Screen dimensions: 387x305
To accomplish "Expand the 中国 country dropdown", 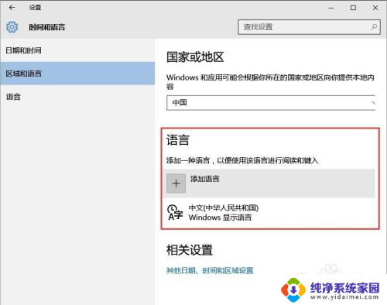I will point(271,103).
